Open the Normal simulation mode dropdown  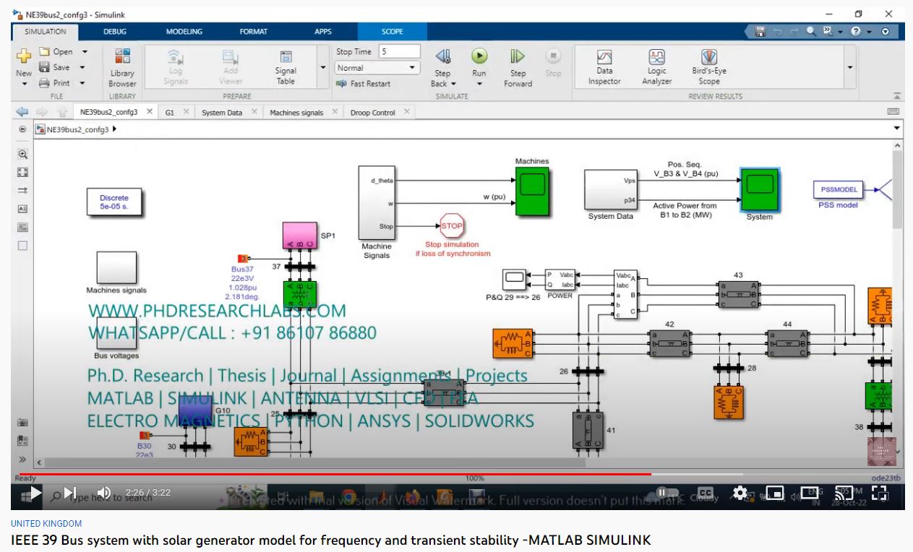377,68
